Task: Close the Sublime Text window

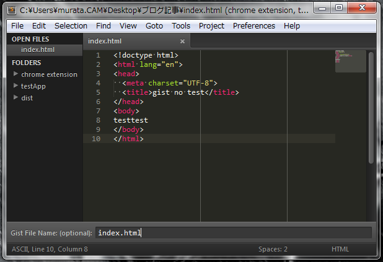Action: coord(362,8)
